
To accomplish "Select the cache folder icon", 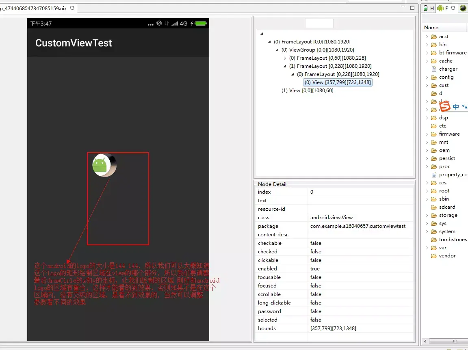I will [434, 61].
